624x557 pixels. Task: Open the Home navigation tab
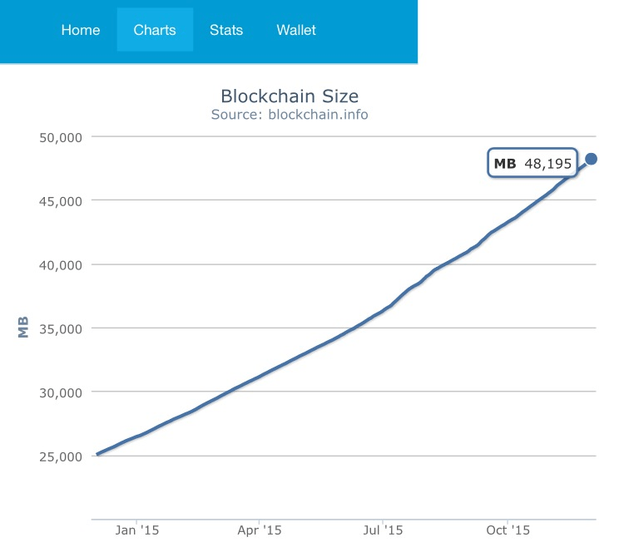81,30
